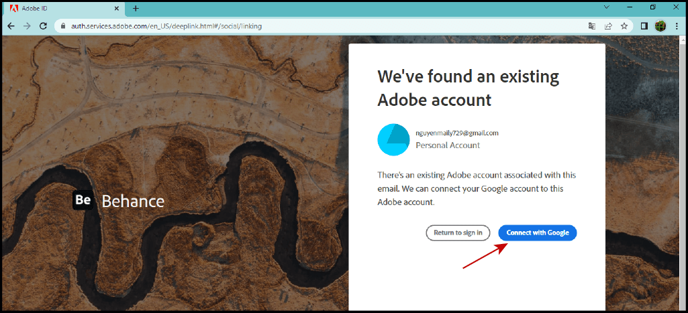View site information via the lock icon
688x313 pixels.
pos(63,26)
